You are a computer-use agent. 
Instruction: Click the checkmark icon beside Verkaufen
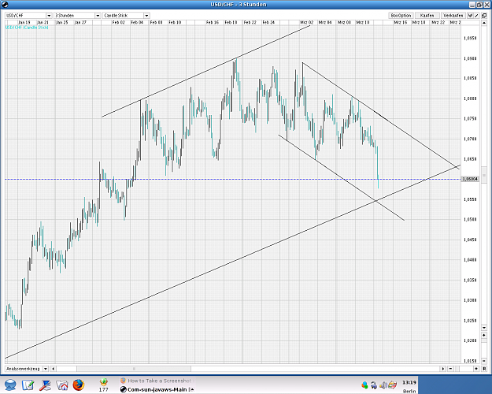click(x=470, y=16)
